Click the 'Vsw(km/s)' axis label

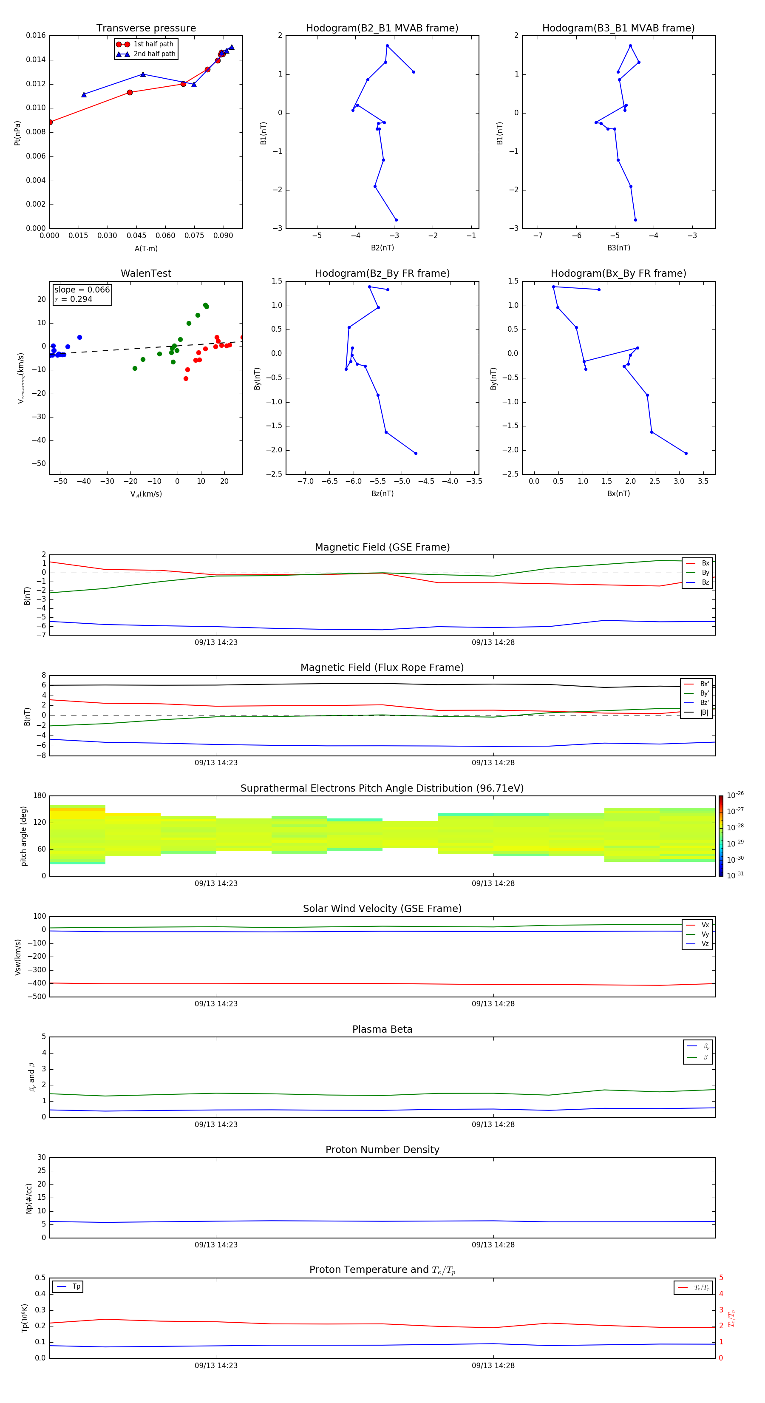pos(18,957)
